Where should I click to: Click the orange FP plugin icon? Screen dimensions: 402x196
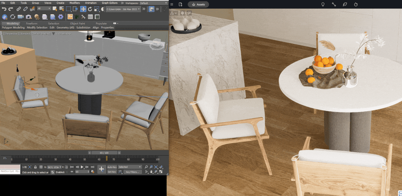70,17
